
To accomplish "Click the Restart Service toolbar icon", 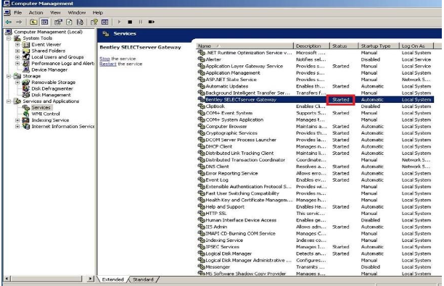I will (152, 22).
